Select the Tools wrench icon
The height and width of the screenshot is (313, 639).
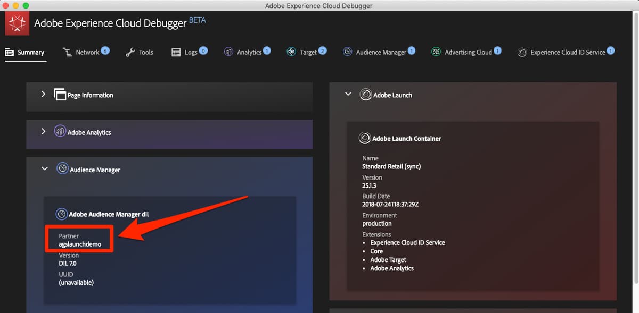point(130,52)
